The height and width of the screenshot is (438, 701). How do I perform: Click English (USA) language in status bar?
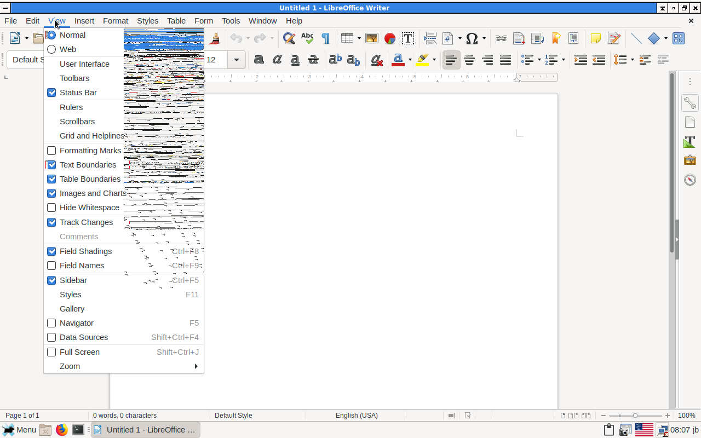(357, 416)
